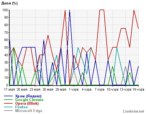Click the 1 чэрв date label

click(74, 90)
